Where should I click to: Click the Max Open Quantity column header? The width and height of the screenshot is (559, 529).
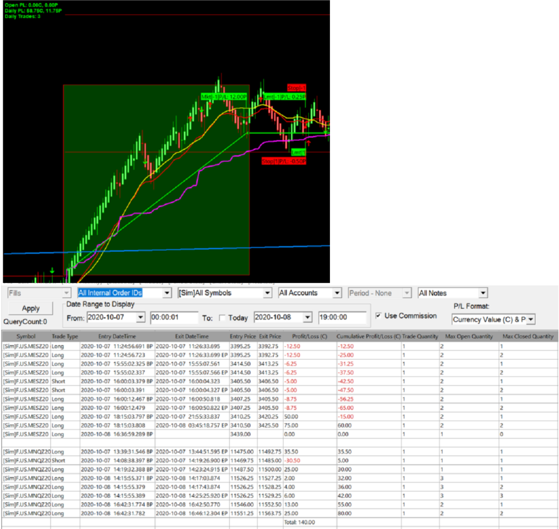(469, 336)
